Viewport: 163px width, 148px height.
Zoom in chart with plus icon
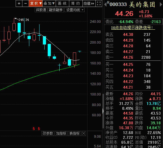tap(19, 3)
